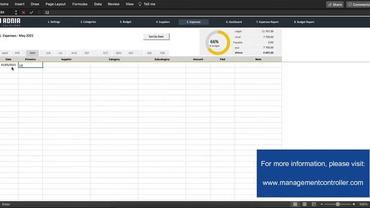Screen dimensions: 370x208
Task: Switch to Page Layout view in status bar
Action: [x=305, y=204]
